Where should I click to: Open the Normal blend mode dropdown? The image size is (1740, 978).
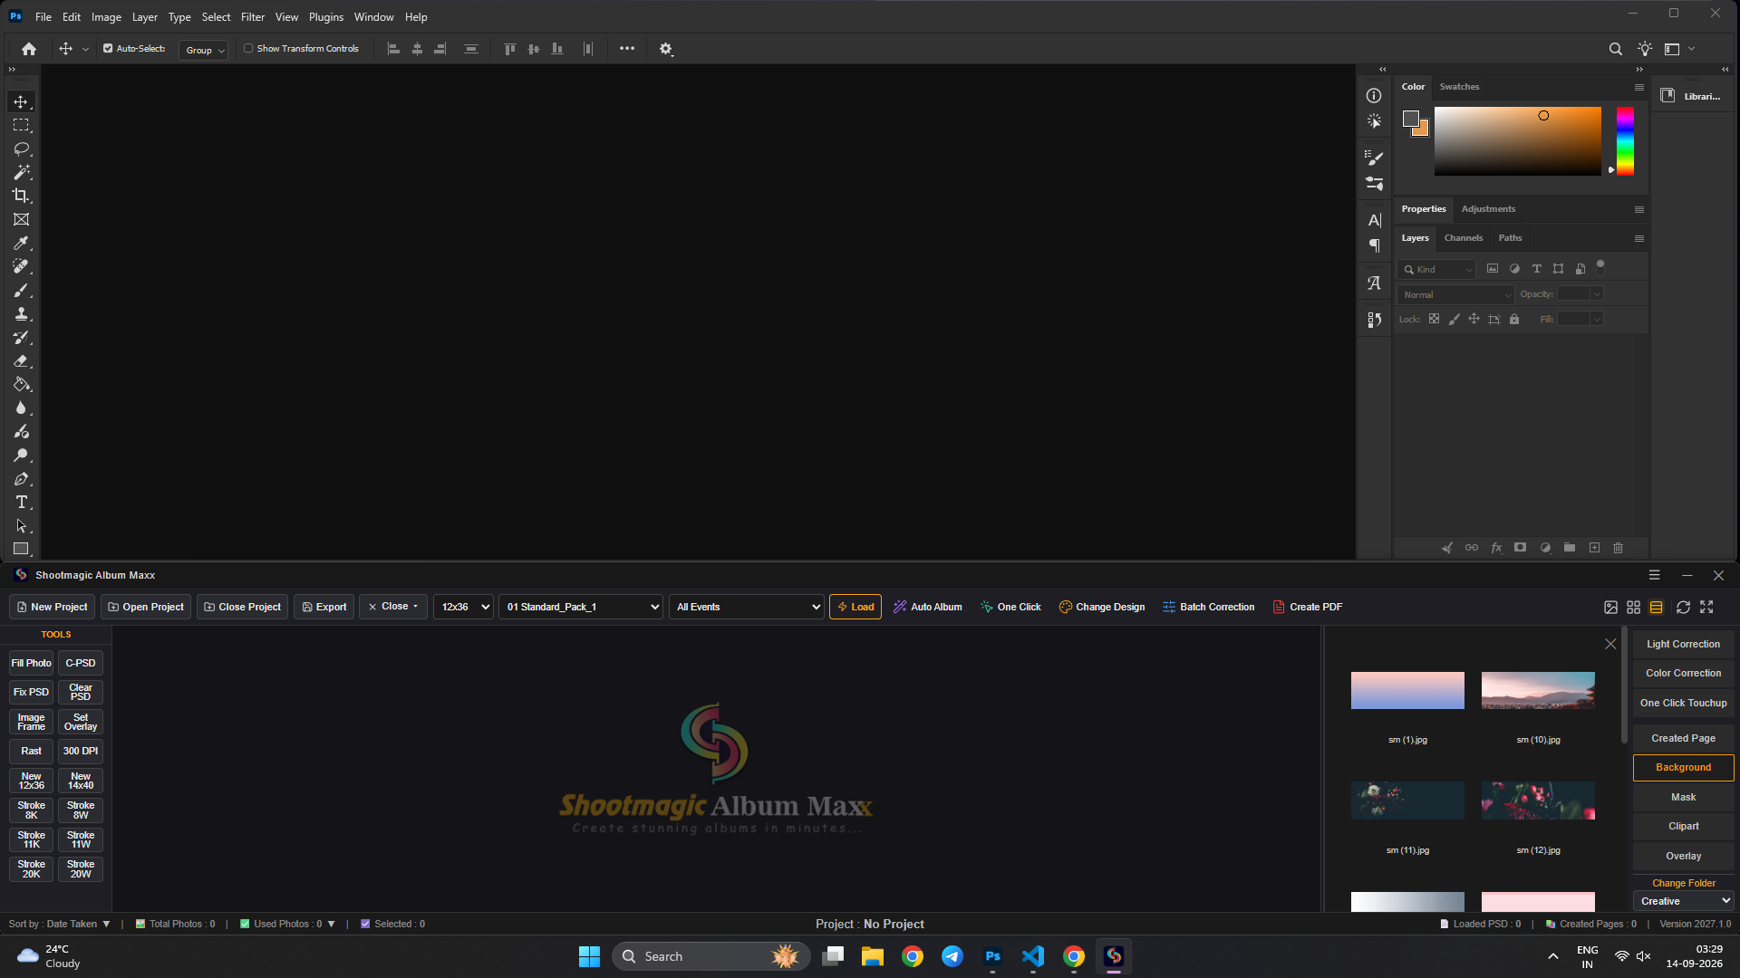[x=1455, y=294]
